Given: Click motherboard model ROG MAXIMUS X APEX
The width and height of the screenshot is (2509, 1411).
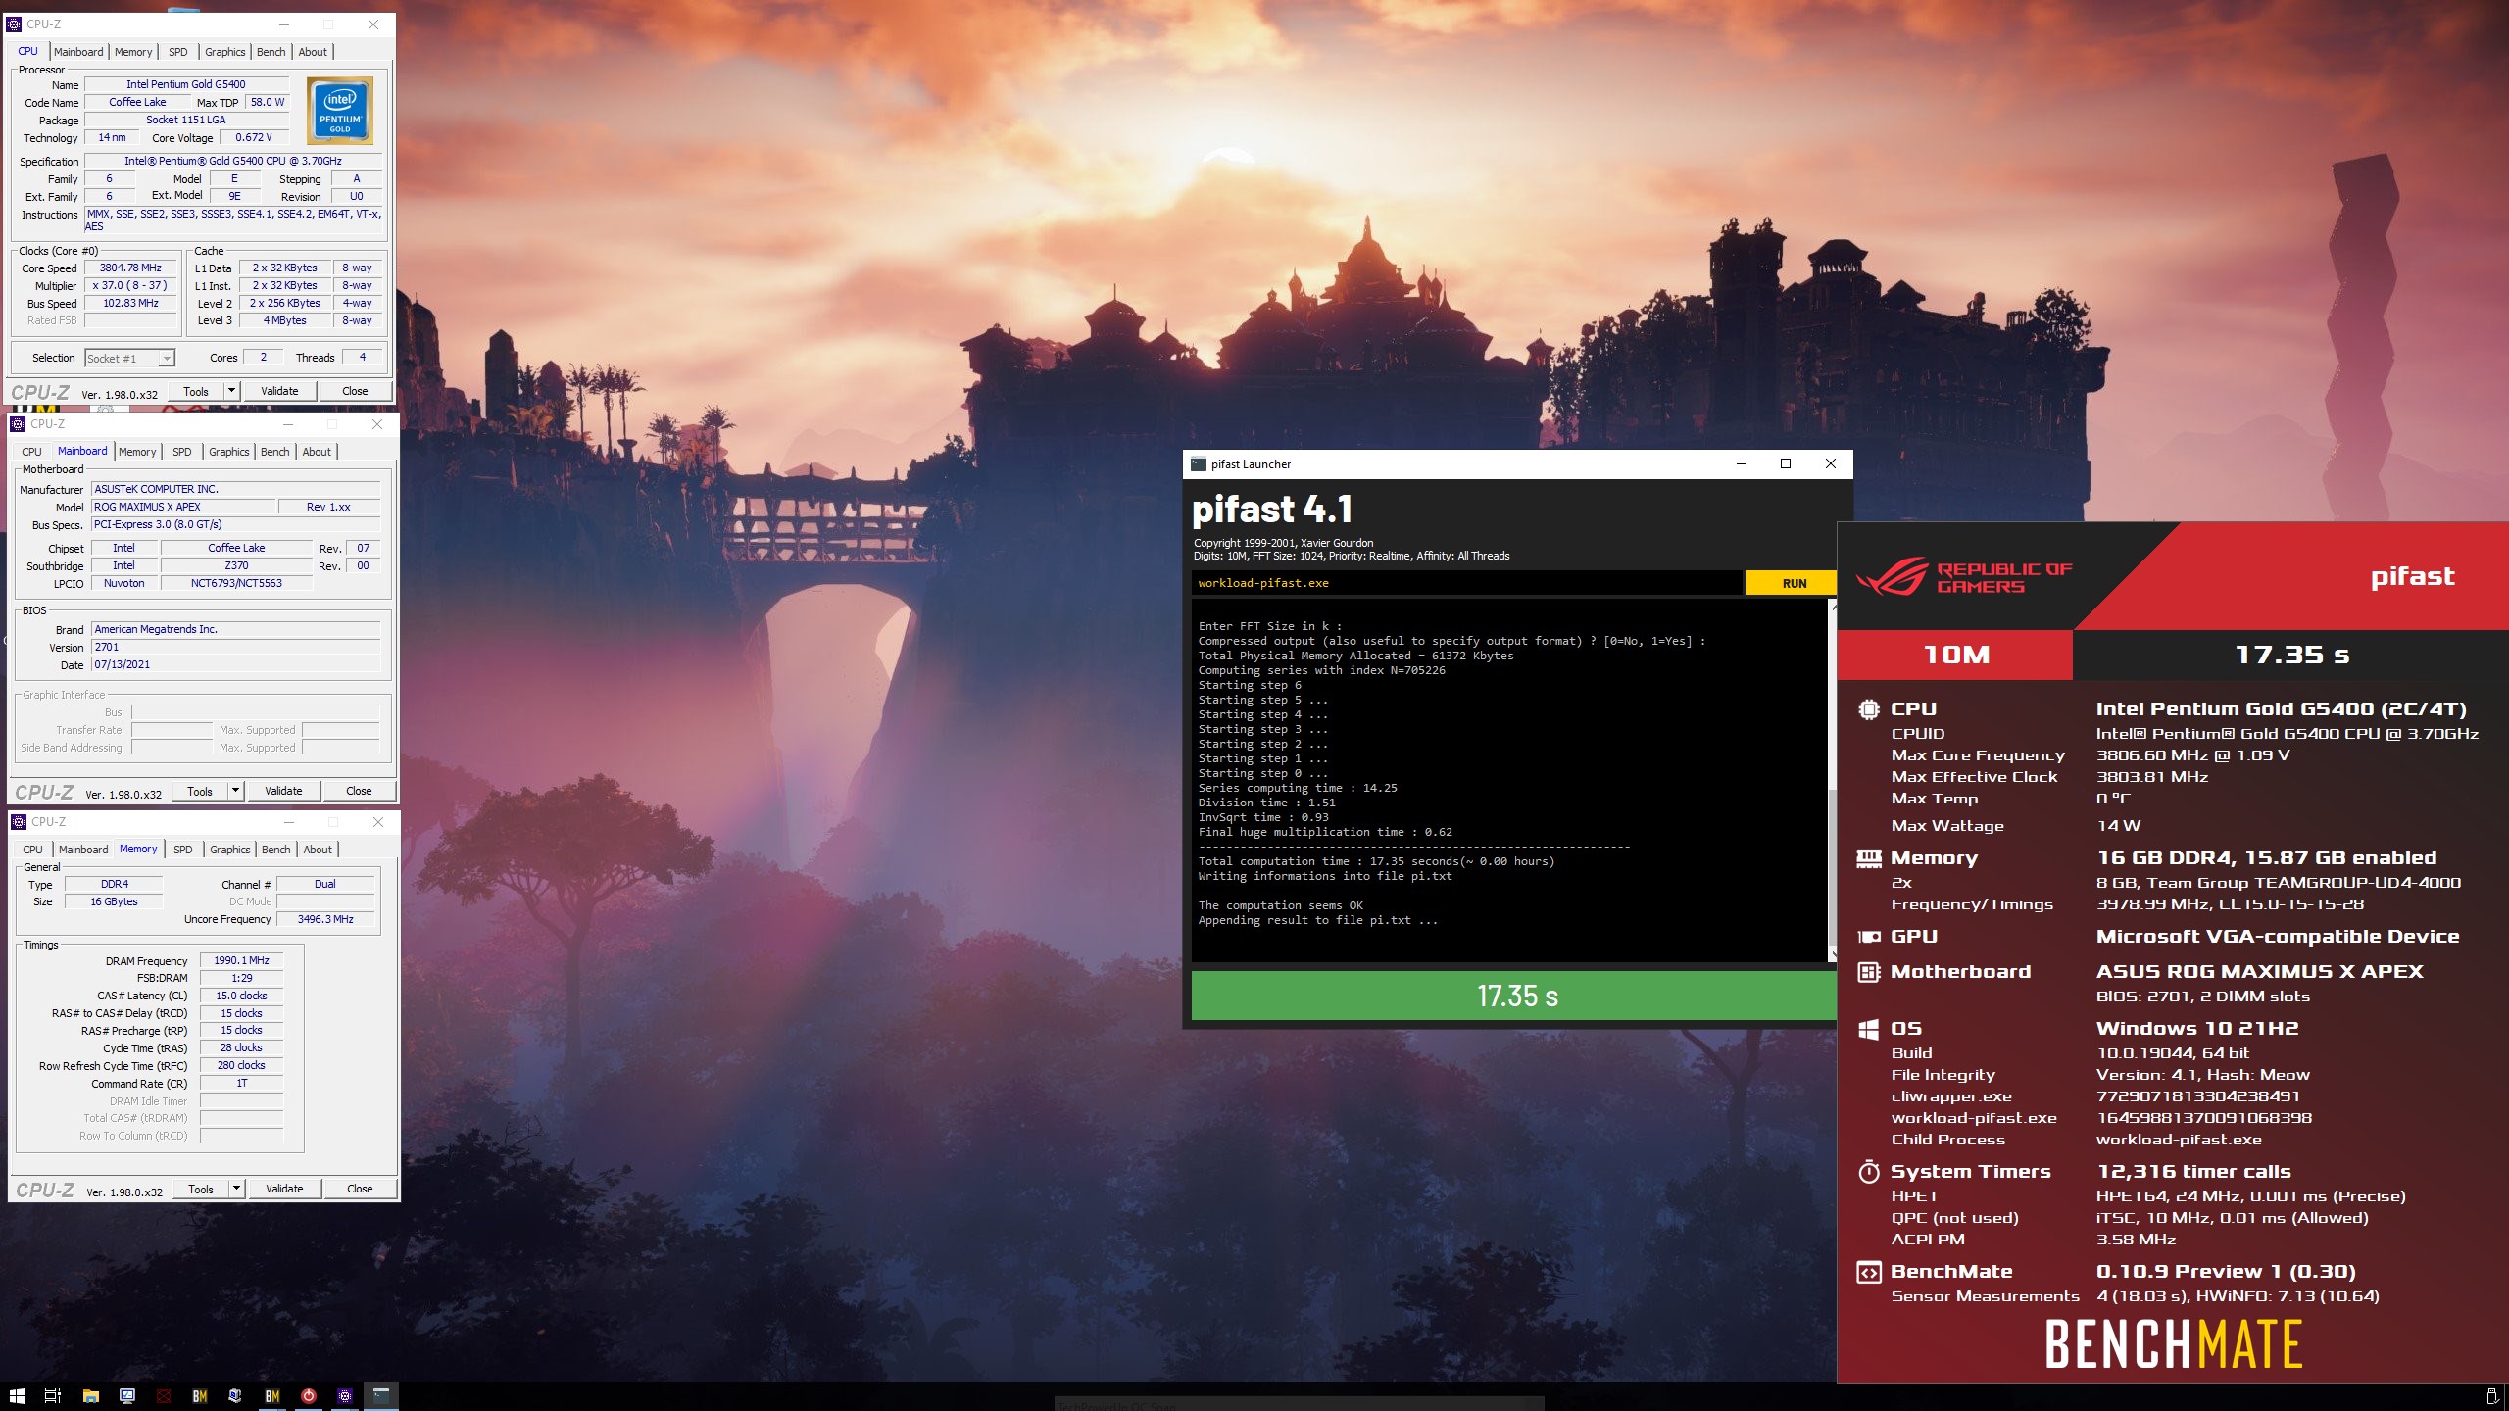Looking at the screenshot, I should click(183, 507).
